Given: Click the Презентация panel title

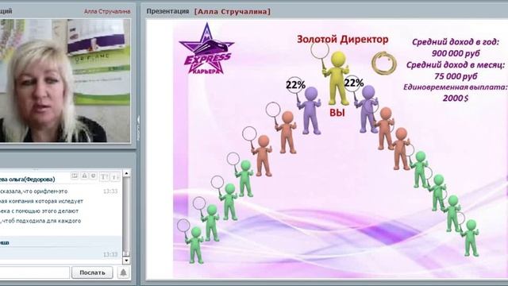Looking at the screenshot, I should (167, 11).
